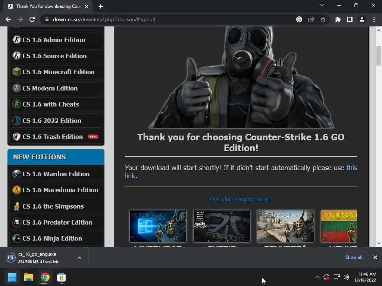This screenshot has width=382, height=286.
Task: Open the tab search dropdown chevron
Action: 322,5
